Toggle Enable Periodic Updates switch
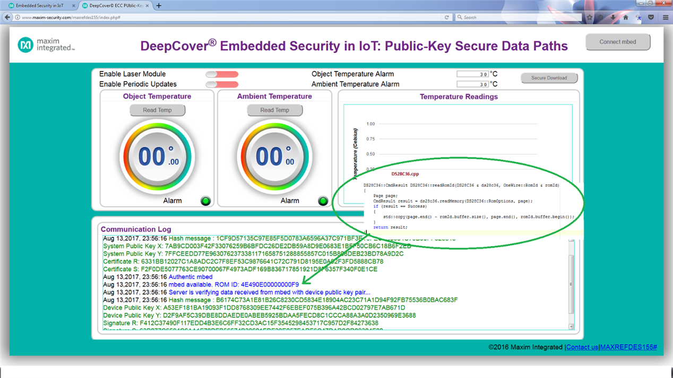This screenshot has height=378, width=673. [x=222, y=84]
